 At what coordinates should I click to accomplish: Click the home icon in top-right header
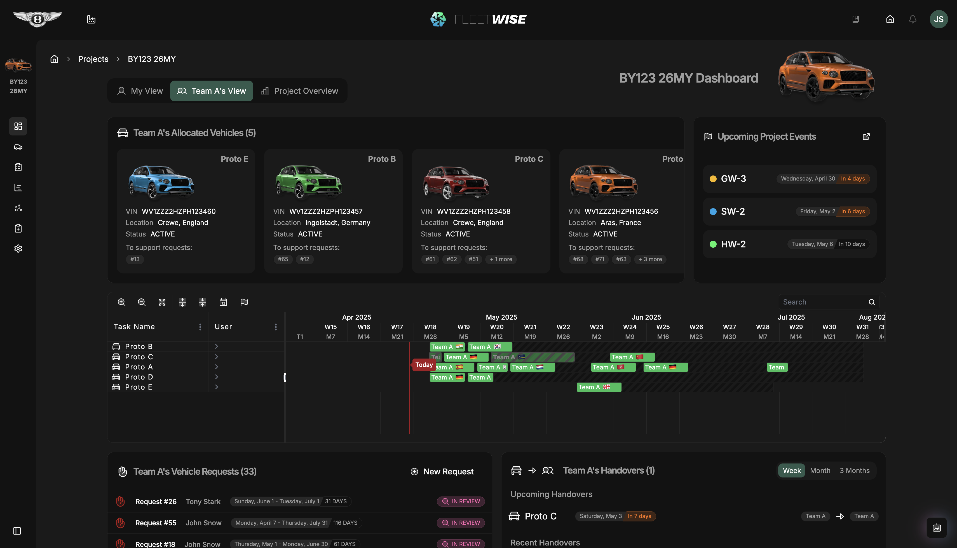pyautogui.click(x=890, y=19)
